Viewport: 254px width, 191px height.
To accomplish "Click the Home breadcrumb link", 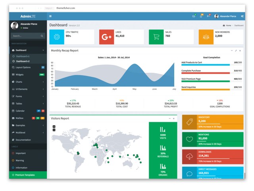I will tap(228, 25).
